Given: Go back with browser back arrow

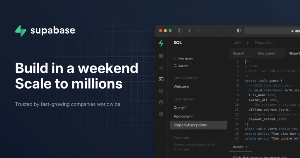Looking at the screenshot, I should click(x=190, y=31).
